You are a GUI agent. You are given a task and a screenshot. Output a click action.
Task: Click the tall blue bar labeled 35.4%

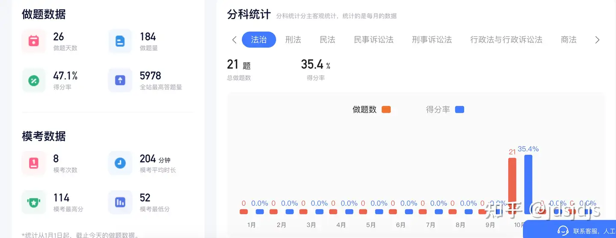coord(528,184)
